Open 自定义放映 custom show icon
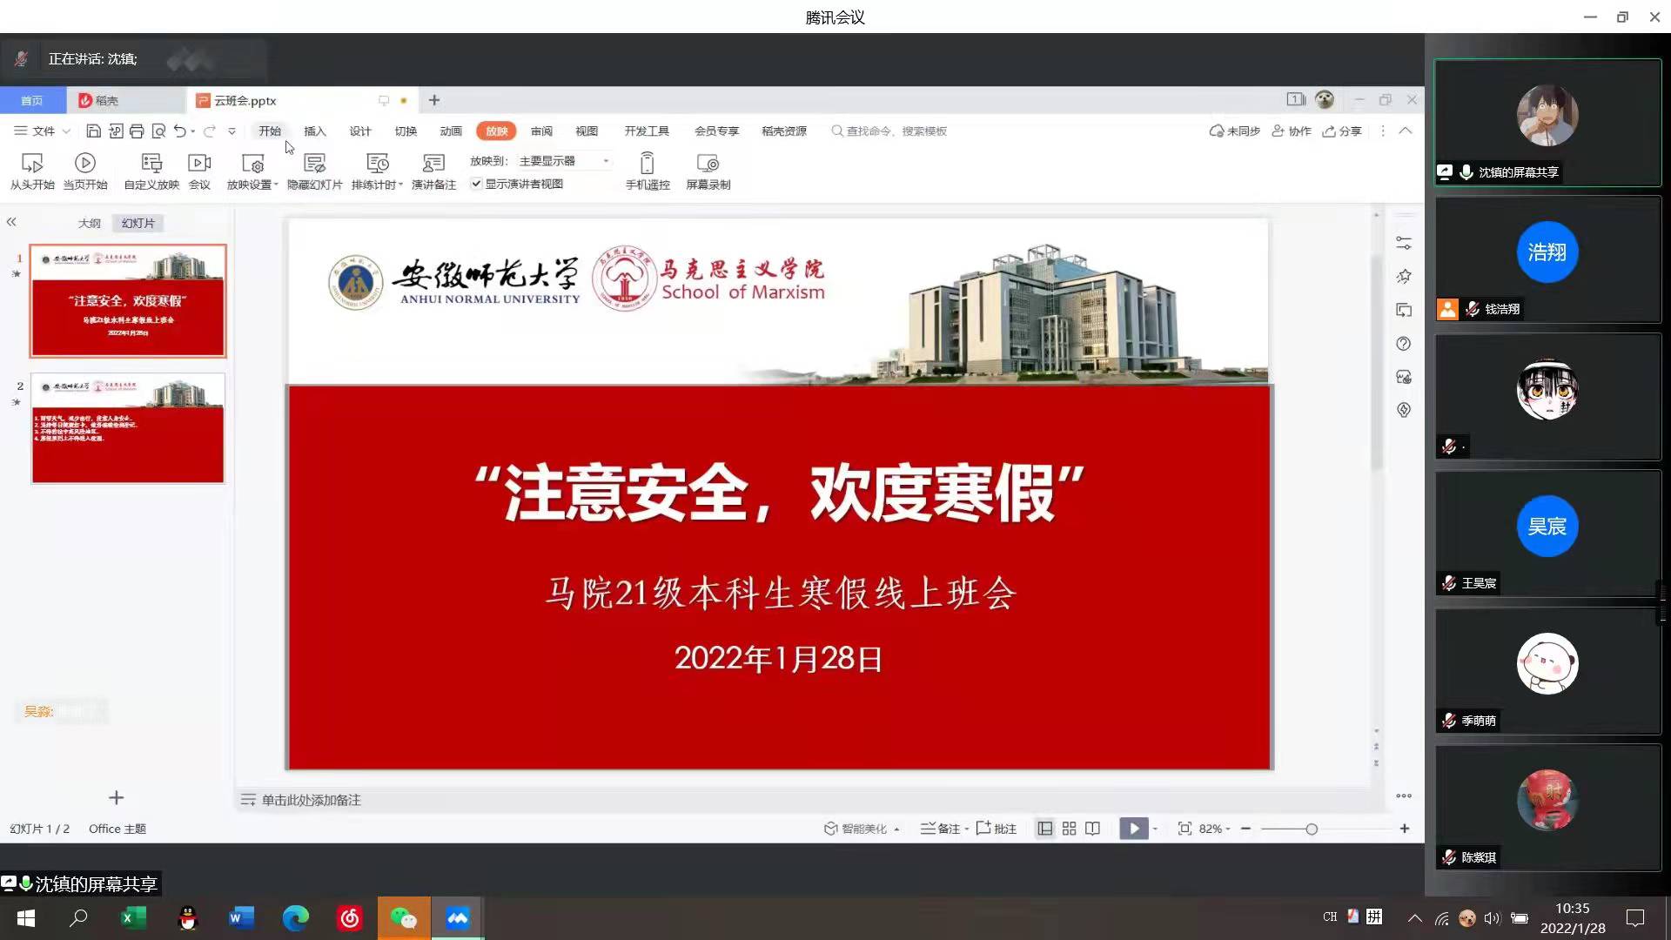1671x940 pixels. [151, 164]
